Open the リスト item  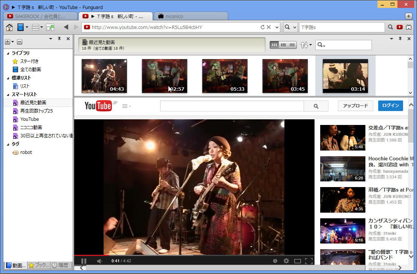point(21,86)
